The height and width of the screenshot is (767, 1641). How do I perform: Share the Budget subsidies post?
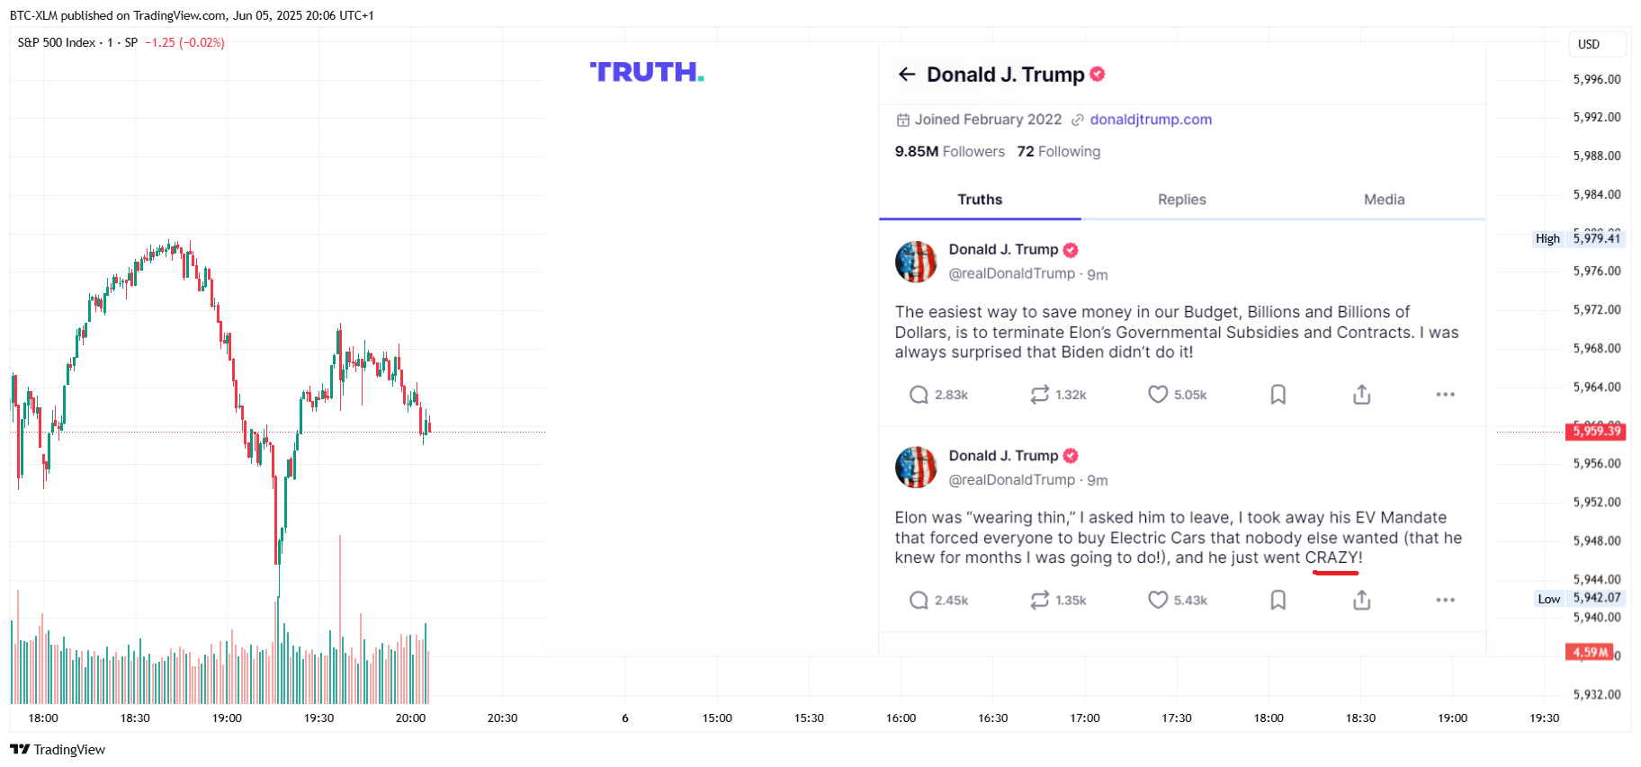tap(1361, 395)
